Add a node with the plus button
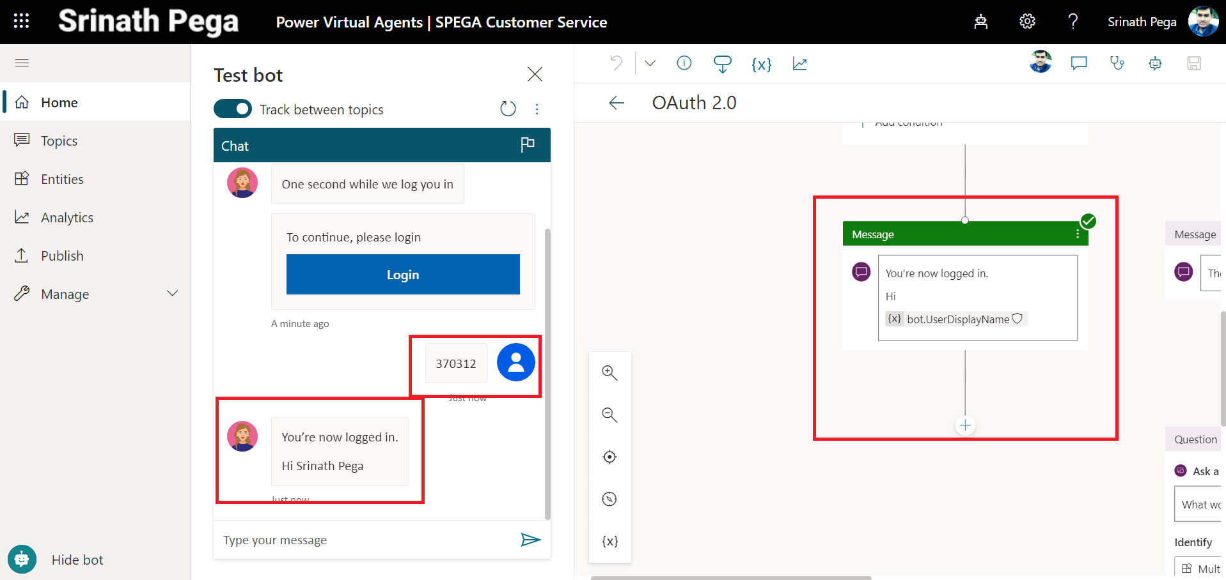 (965, 425)
